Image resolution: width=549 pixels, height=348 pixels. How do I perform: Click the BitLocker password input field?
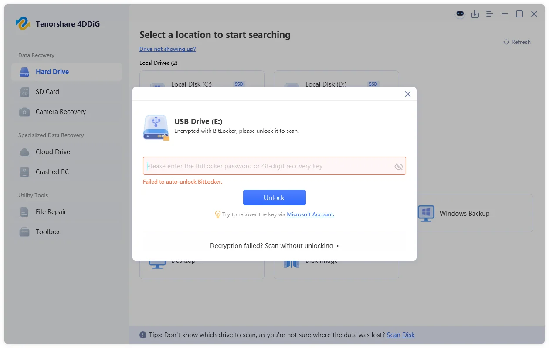[270, 166]
